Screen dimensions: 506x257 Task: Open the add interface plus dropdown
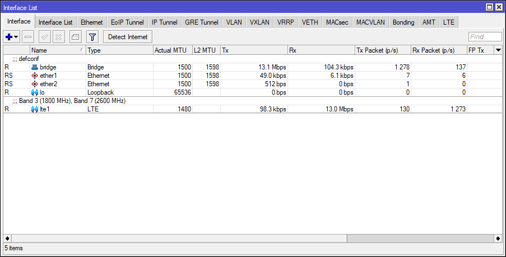click(x=11, y=37)
